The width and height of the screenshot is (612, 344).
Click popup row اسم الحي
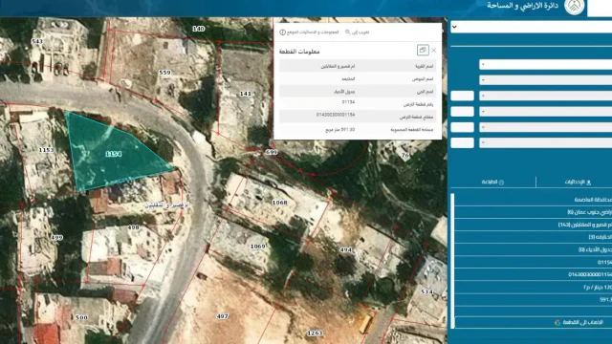tap(358, 92)
